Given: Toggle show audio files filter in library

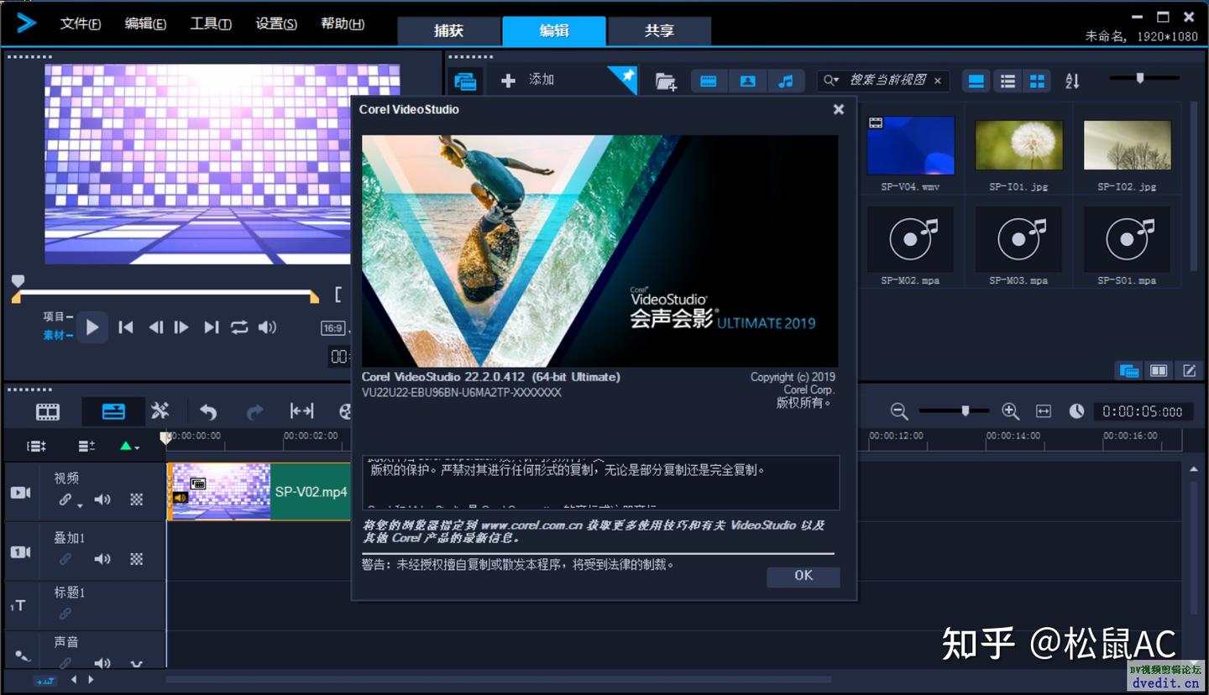Looking at the screenshot, I should point(786,81).
